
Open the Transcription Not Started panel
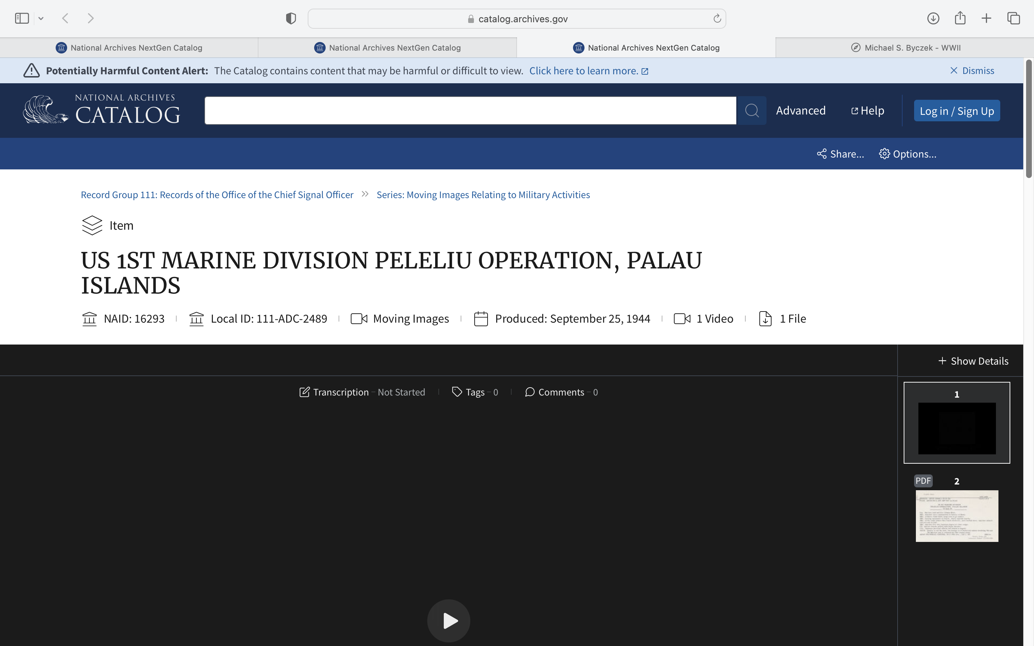click(x=362, y=392)
